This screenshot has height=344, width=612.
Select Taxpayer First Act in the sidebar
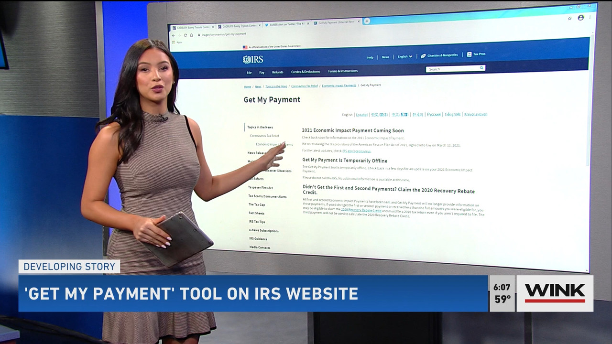pos(261,188)
